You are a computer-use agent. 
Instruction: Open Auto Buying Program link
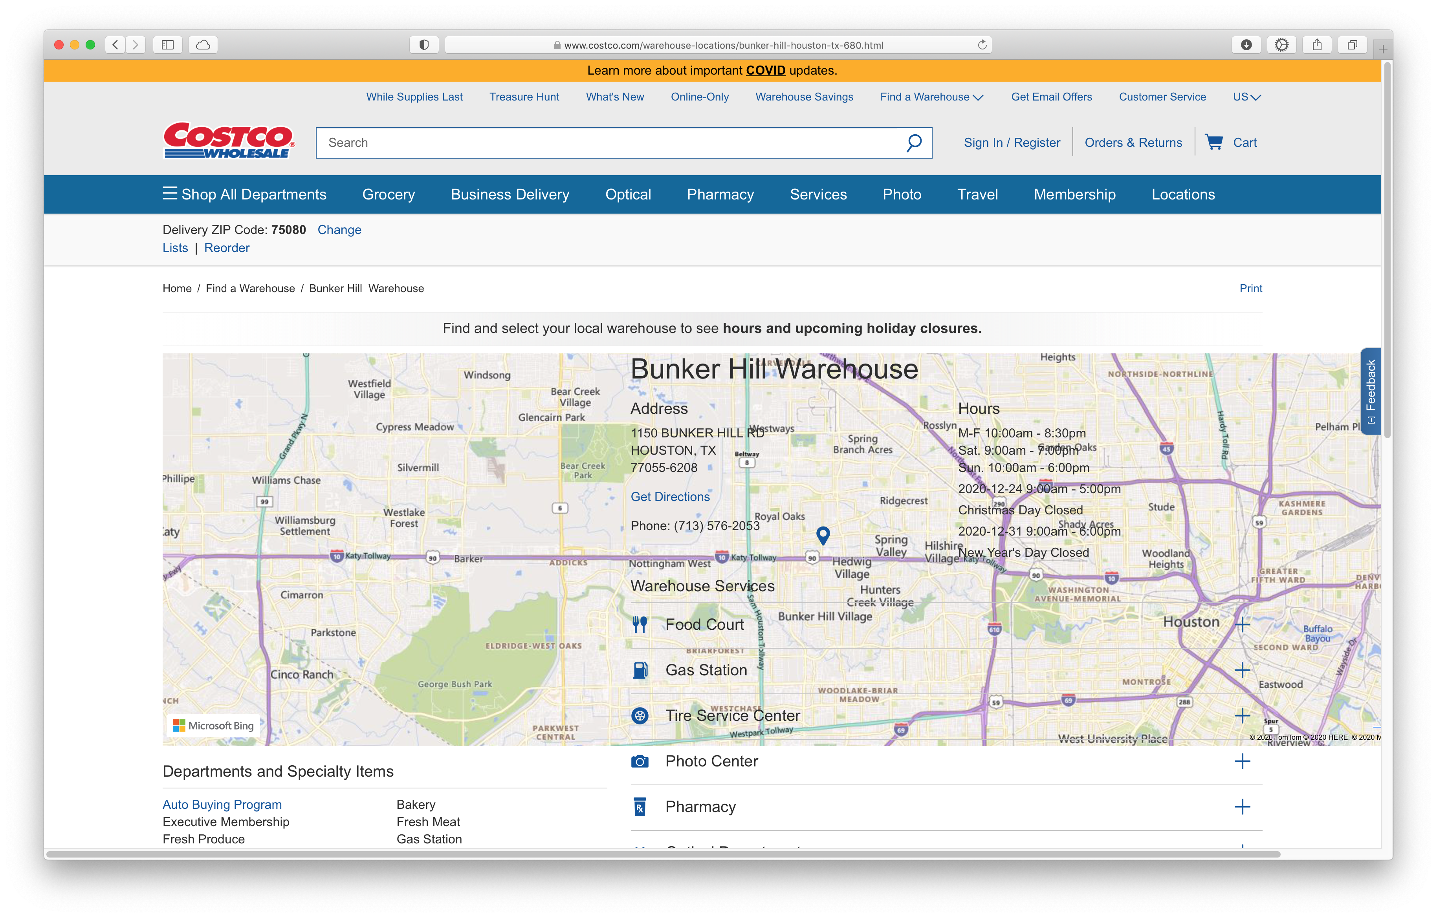[x=222, y=804]
